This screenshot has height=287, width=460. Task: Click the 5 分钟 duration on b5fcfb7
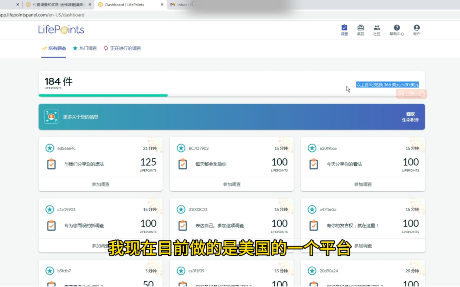point(151,271)
